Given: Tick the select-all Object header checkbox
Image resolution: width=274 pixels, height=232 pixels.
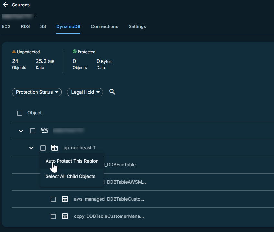Looking at the screenshot, I should 20,113.
